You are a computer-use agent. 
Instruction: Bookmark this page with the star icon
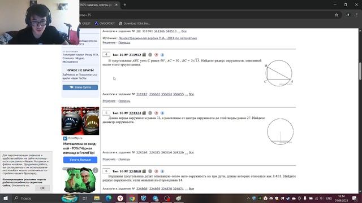pos(337,15)
